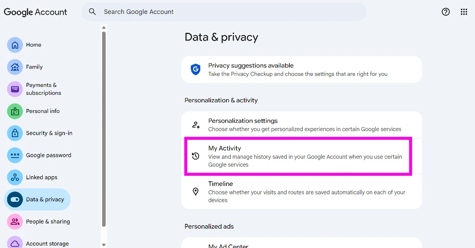Click the Google Account logo

point(36,12)
